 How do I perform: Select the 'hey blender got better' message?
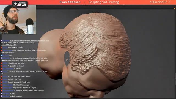[x=16, y=63]
